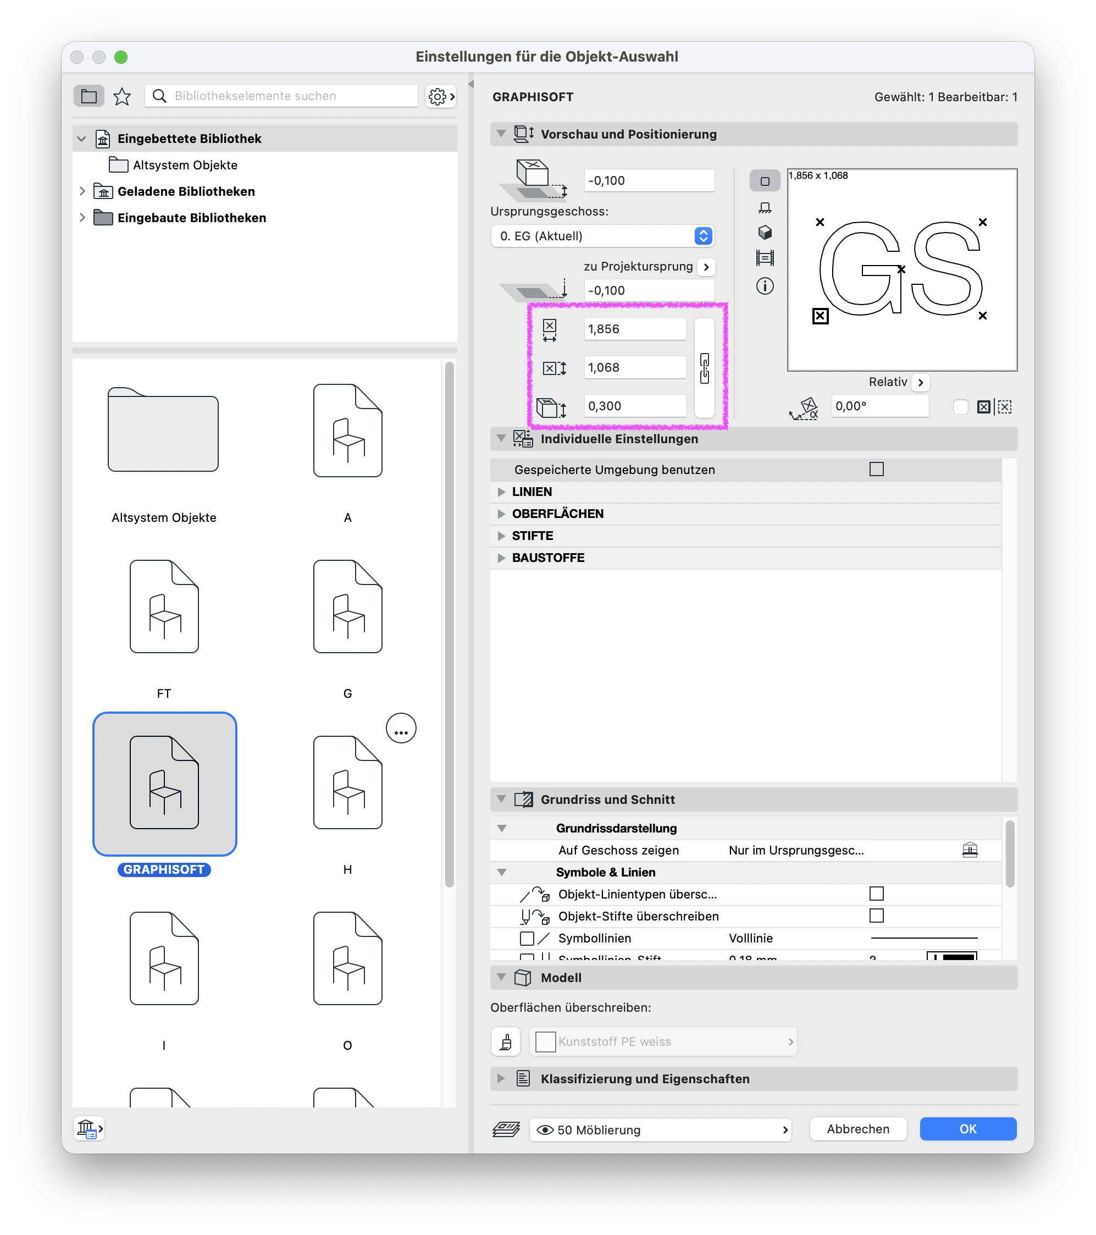Image resolution: width=1096 pixels, height=1235 pixels.
Task: Click the Abbrechen button
Action: pyautogui.click(x=858, y=1129)
